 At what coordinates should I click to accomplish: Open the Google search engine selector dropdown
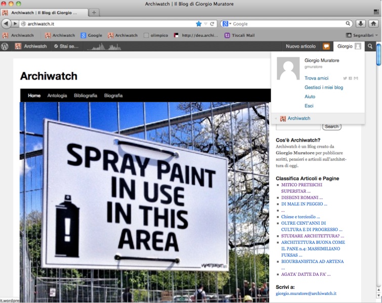pyautogui.click(x=226, y=24)
